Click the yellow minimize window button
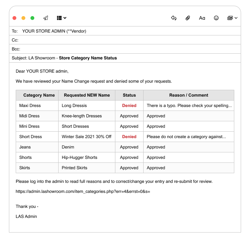 point(23,18)
